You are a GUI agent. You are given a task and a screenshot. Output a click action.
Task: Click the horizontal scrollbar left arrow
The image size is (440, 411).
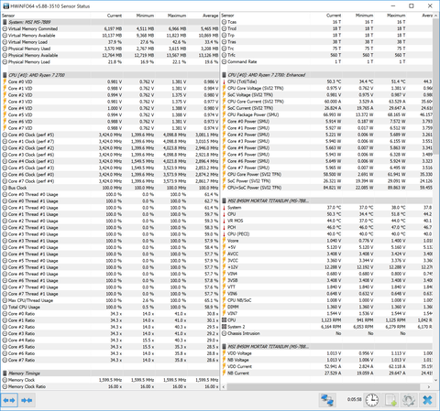[224, 386]
